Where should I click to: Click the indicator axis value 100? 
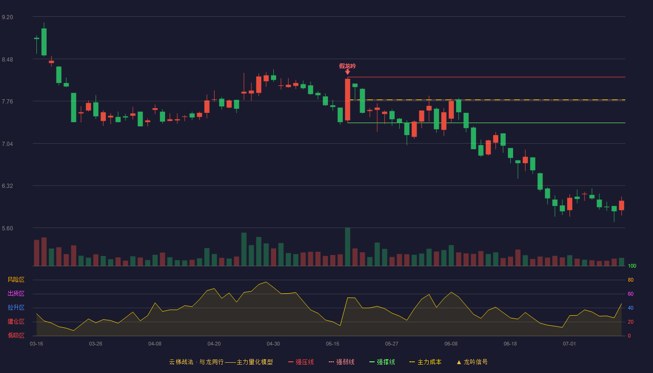632,266
